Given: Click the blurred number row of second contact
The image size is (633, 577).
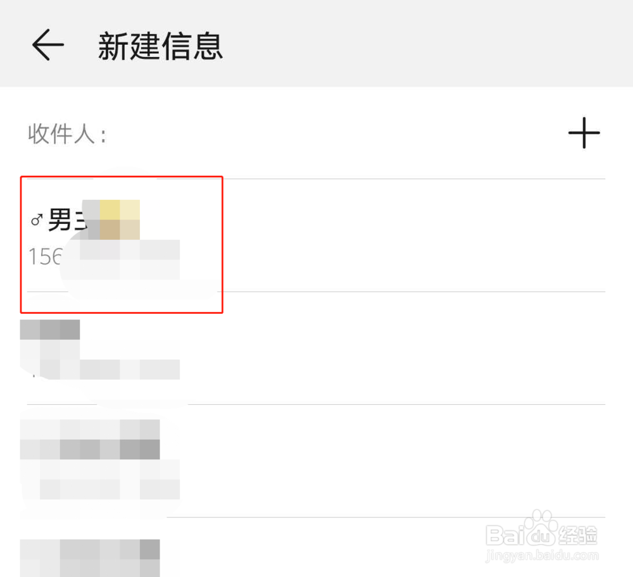Looking at the screenshot, I should (100, 369).
